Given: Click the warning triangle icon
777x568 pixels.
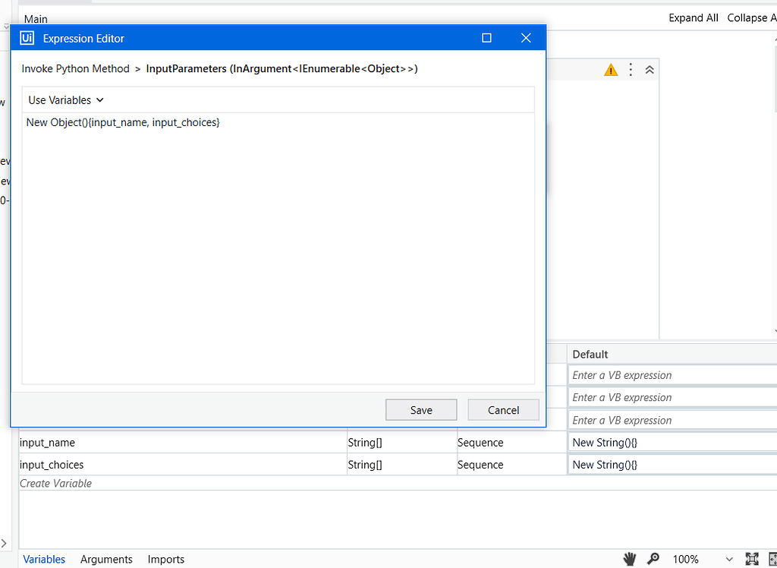Looking at the screenshot, I should pyautogui.click(x=611, y=69).
